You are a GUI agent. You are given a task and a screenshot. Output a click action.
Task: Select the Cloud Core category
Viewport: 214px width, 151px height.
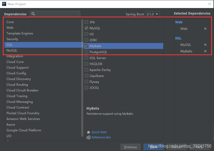[43, 62]
